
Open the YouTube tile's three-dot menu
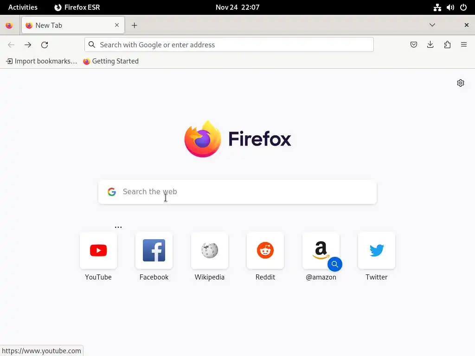coord(118,227)
